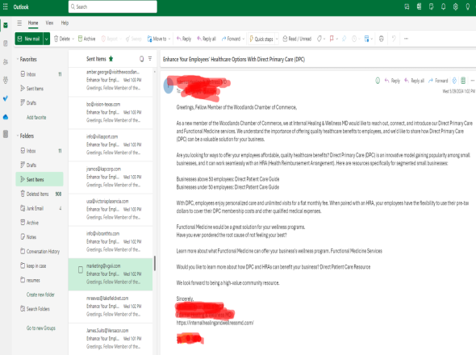The width and height of the screenshot is (476, 355).
Task: Click the notifications bell icon
Action: coord(443,6)
